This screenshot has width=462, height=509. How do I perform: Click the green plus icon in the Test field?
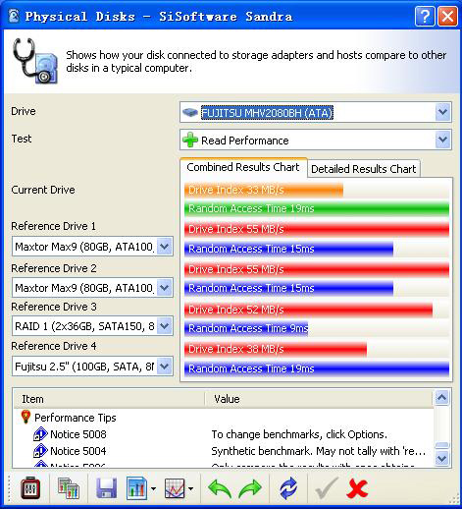pos(190,141)
